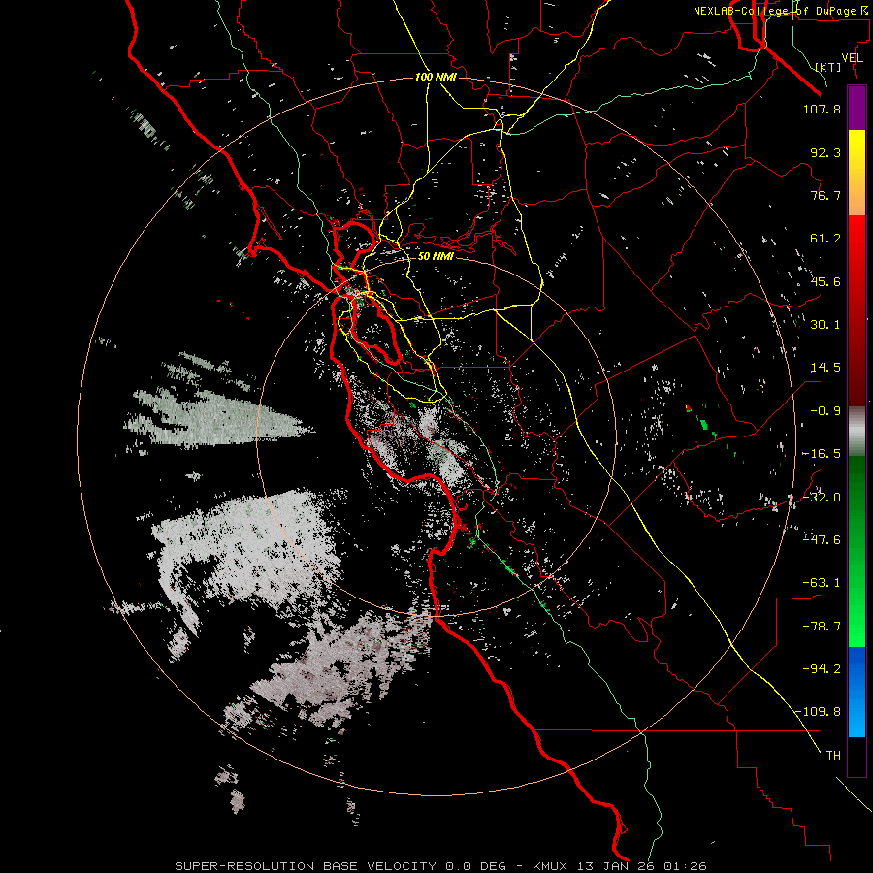
Task: Click the 92.3 legend value
Action: (x=825, y=152)
